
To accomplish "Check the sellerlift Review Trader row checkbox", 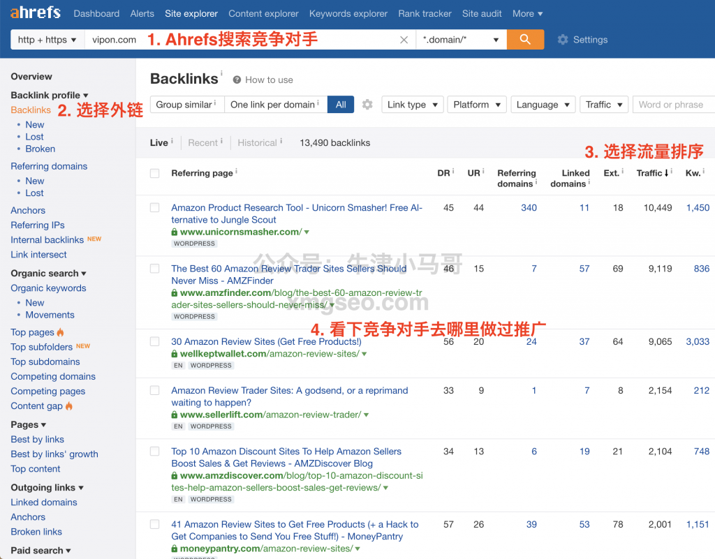I will click(x=155, y=390).
